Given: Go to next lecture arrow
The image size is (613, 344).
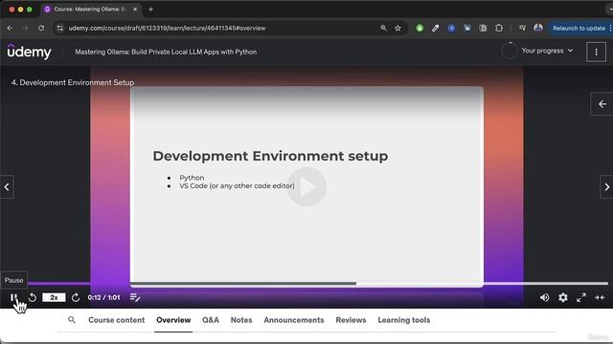Looking at the screenshot, I should point(606,187).
